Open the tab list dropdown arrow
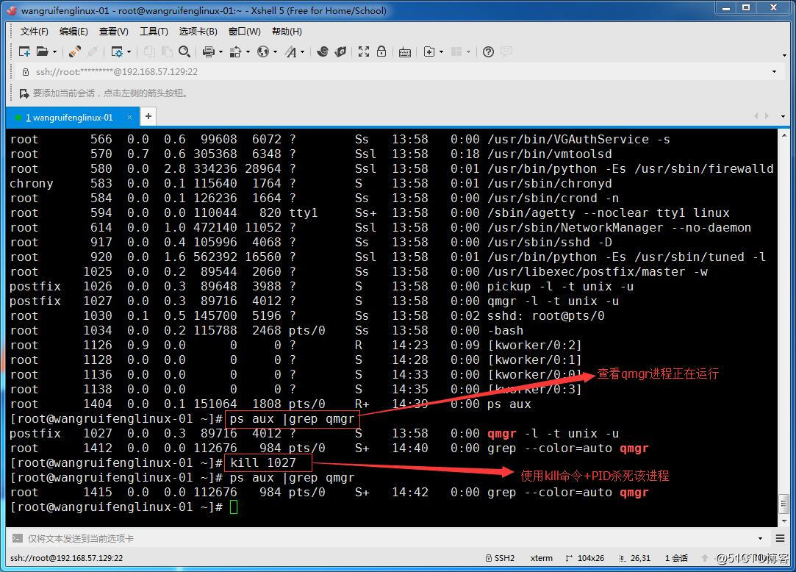The width and height of the screenshot is (796, 572). tap(783, 116)
